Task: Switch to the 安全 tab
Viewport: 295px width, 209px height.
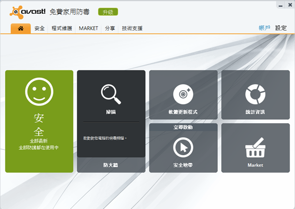Action: pos(40,29)
